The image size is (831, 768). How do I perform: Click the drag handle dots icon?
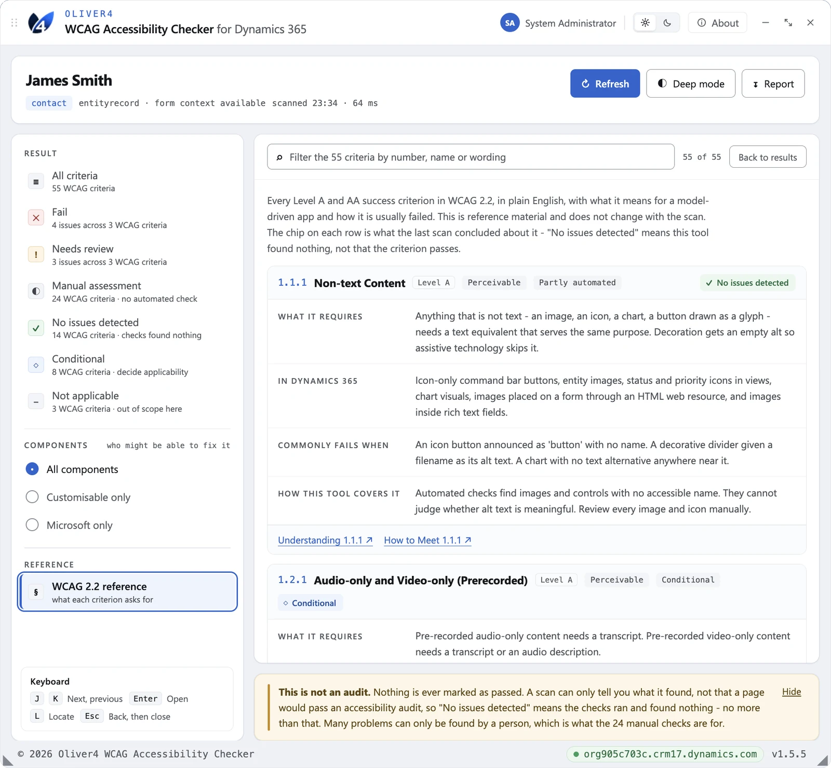(14, 23)
